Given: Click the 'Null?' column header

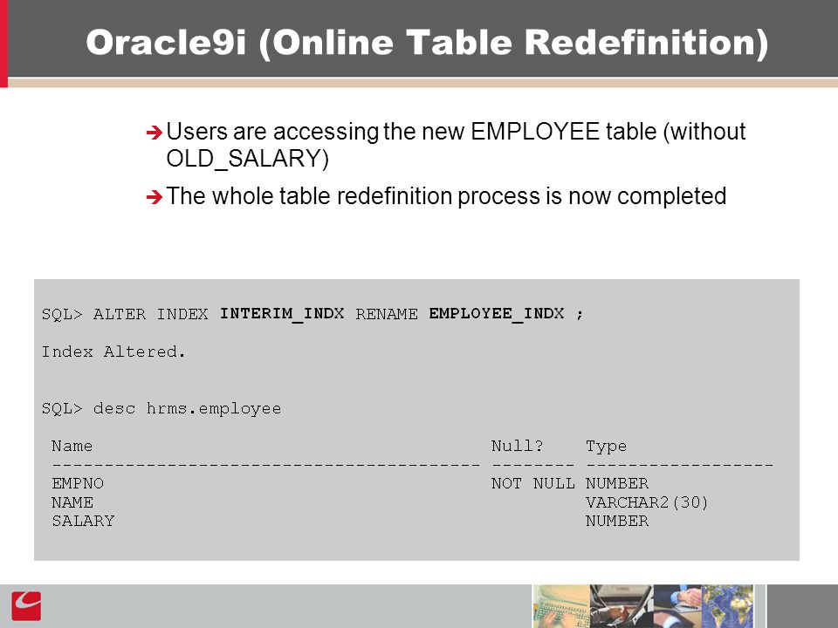Looking at the screenshot, I should (517, 446).
